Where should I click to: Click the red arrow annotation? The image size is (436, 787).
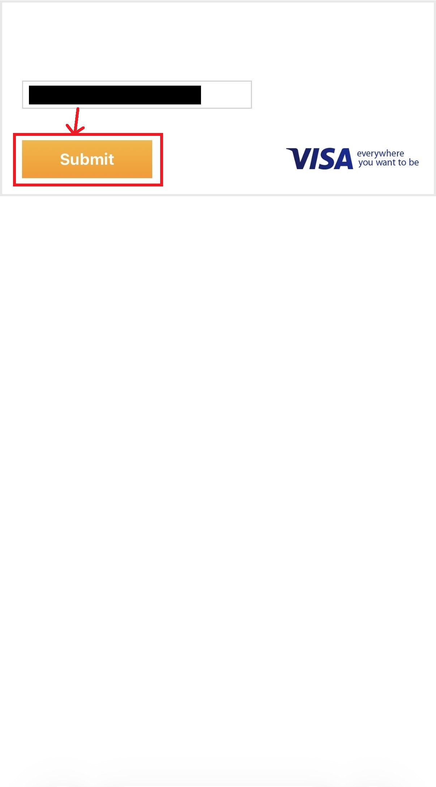75,121
